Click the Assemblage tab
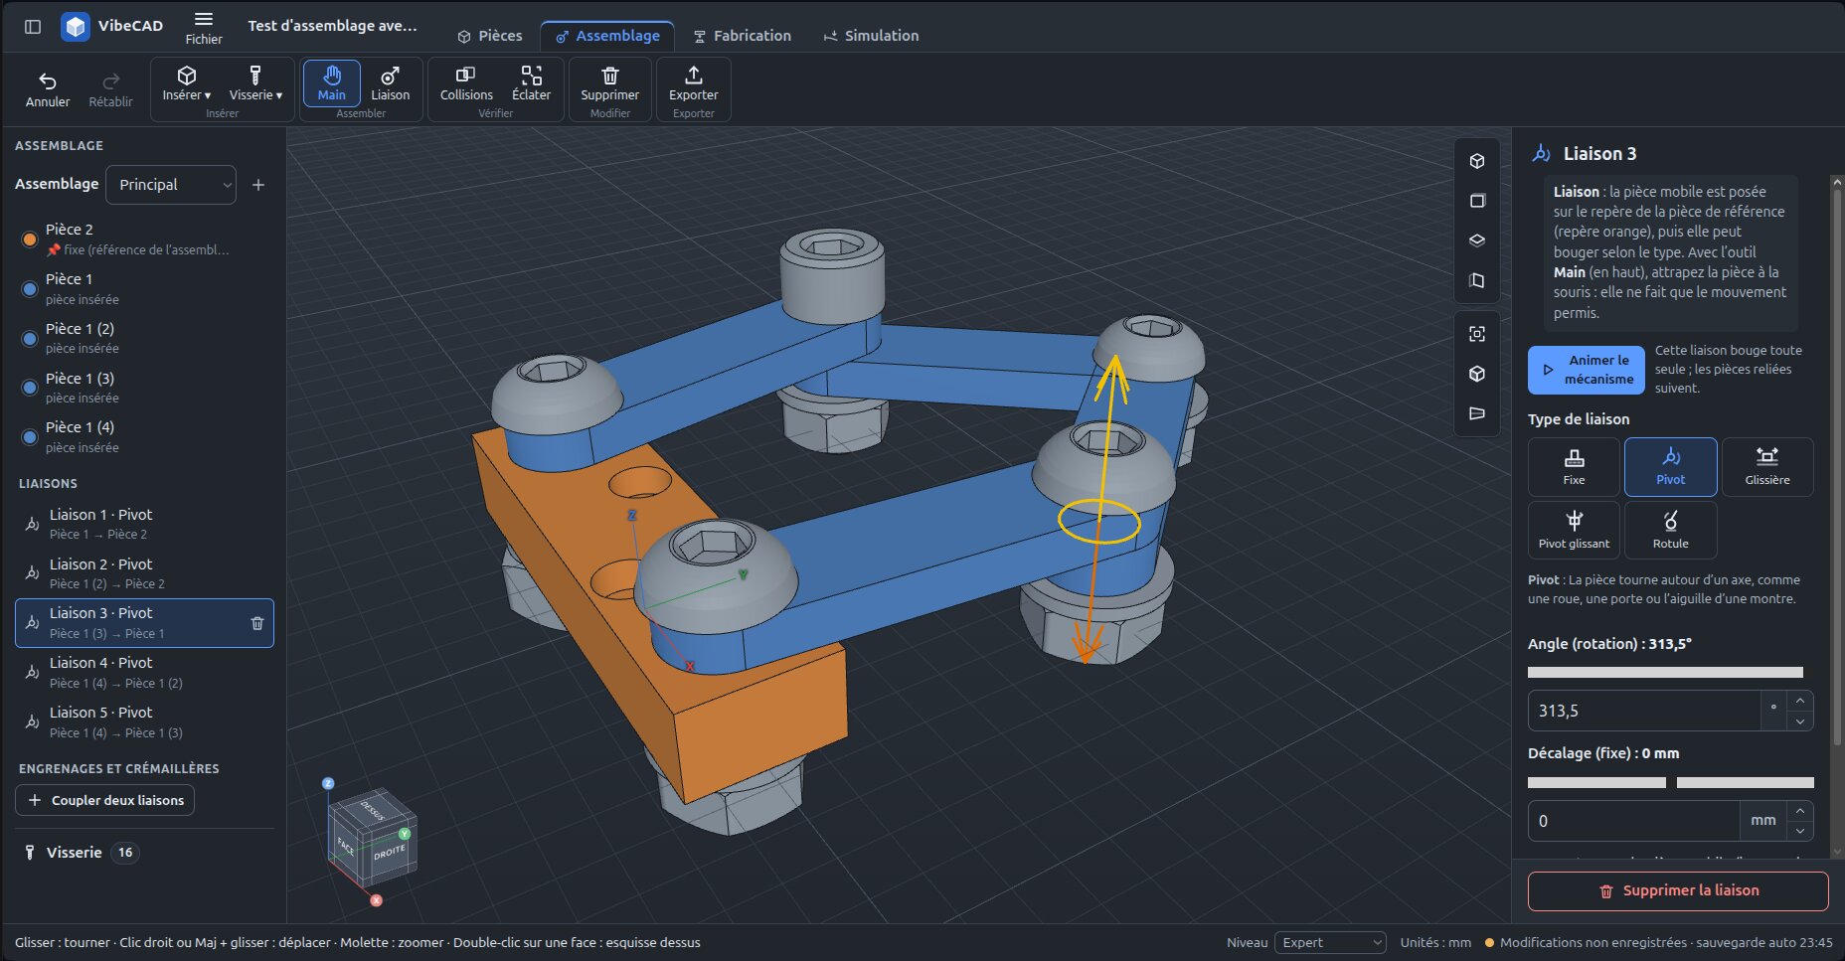Image resolution: width=1845 pixels, height=961 pixels. click(x=607, y=36)
